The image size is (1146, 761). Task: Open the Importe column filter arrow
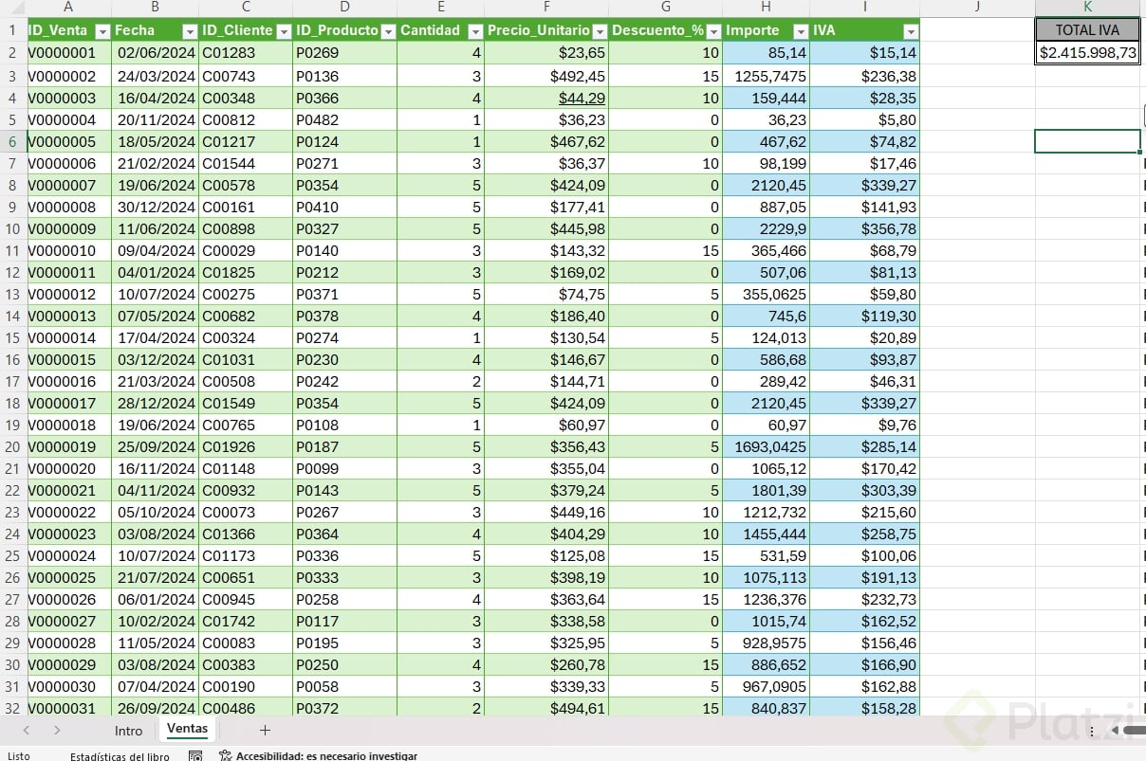coord(801,31)
